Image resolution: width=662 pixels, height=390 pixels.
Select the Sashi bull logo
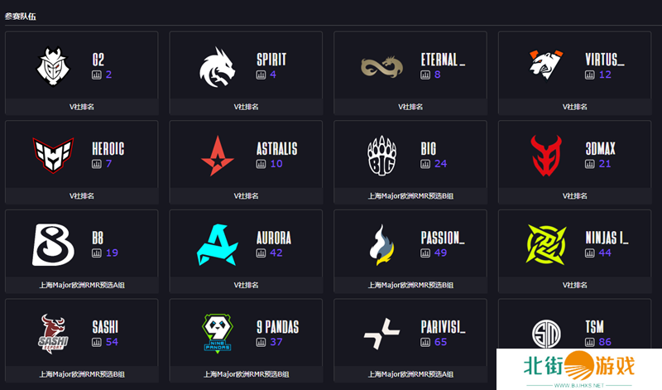click(53, 332)
